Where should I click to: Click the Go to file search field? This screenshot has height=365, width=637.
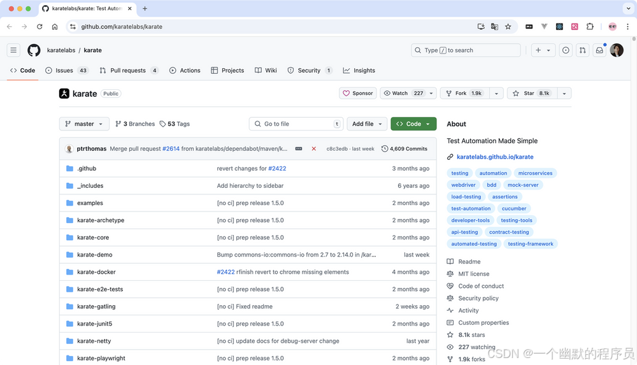tap(296, 124)
